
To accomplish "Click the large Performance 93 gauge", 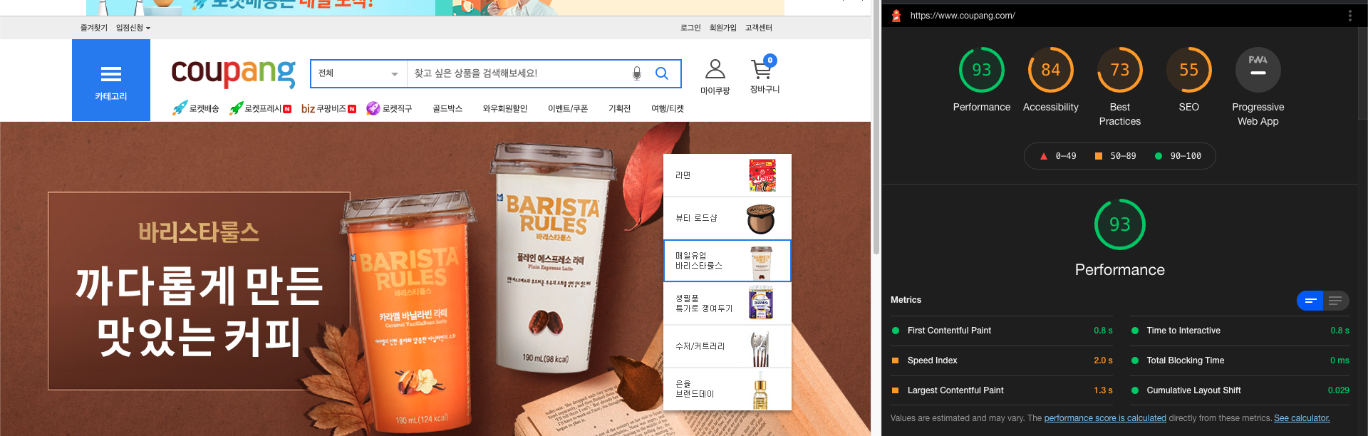I will point(1119,224).
